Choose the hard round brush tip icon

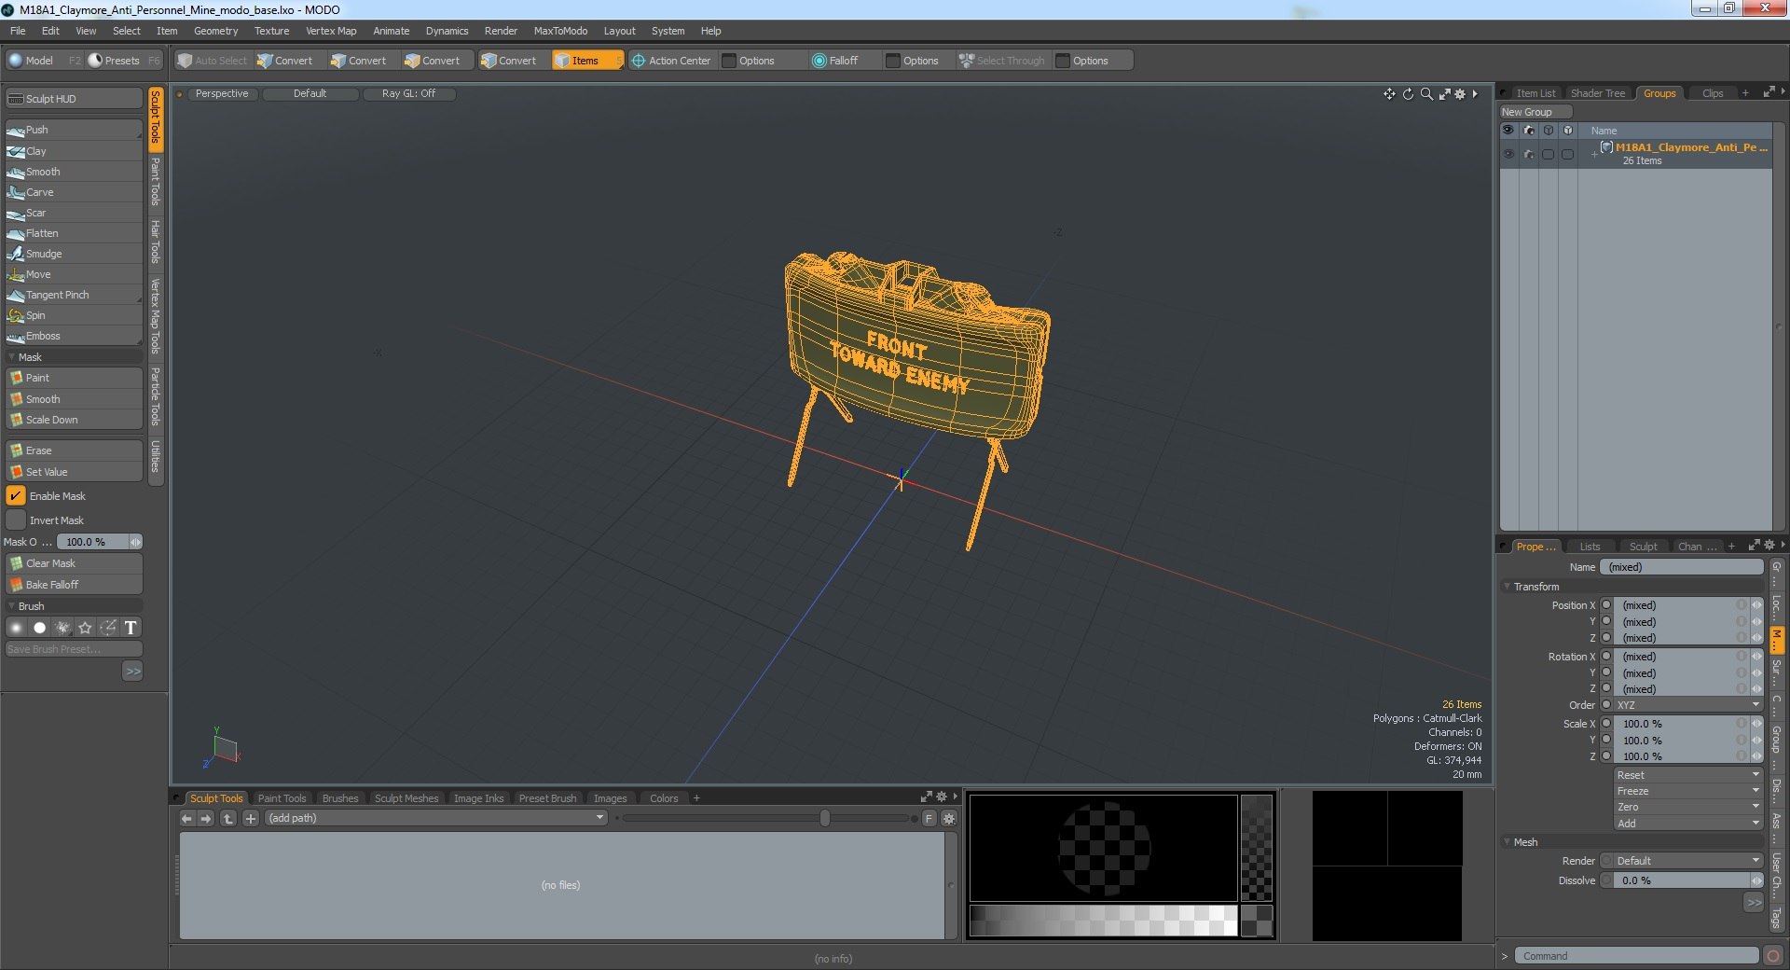39,628
